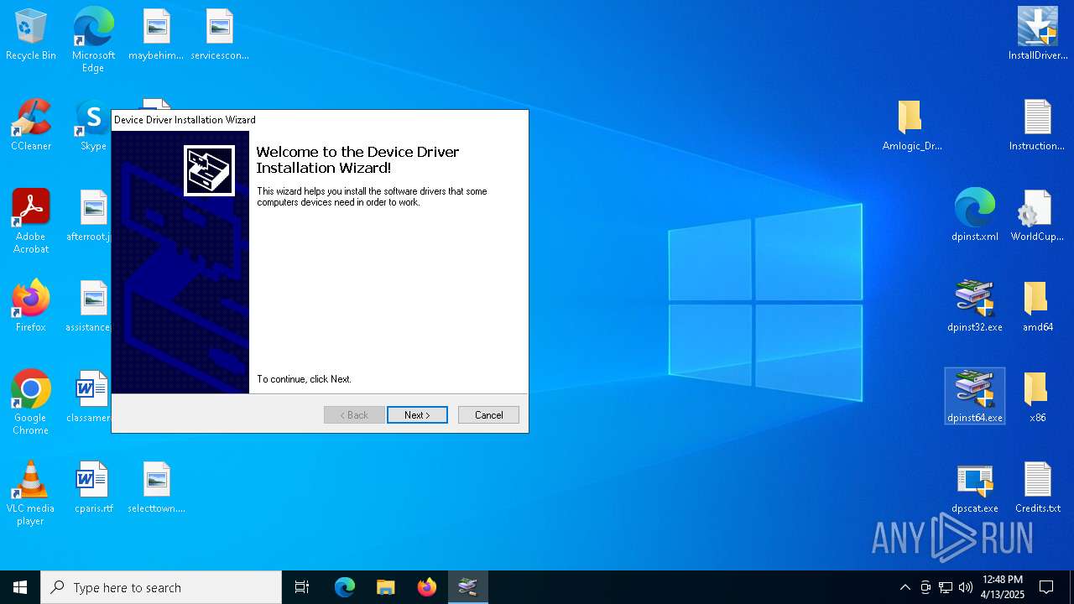Cancel the Device Driver Installation Wizard
Screen dimensions: 1074x604
pyautogui.click(x=488, y=415)
